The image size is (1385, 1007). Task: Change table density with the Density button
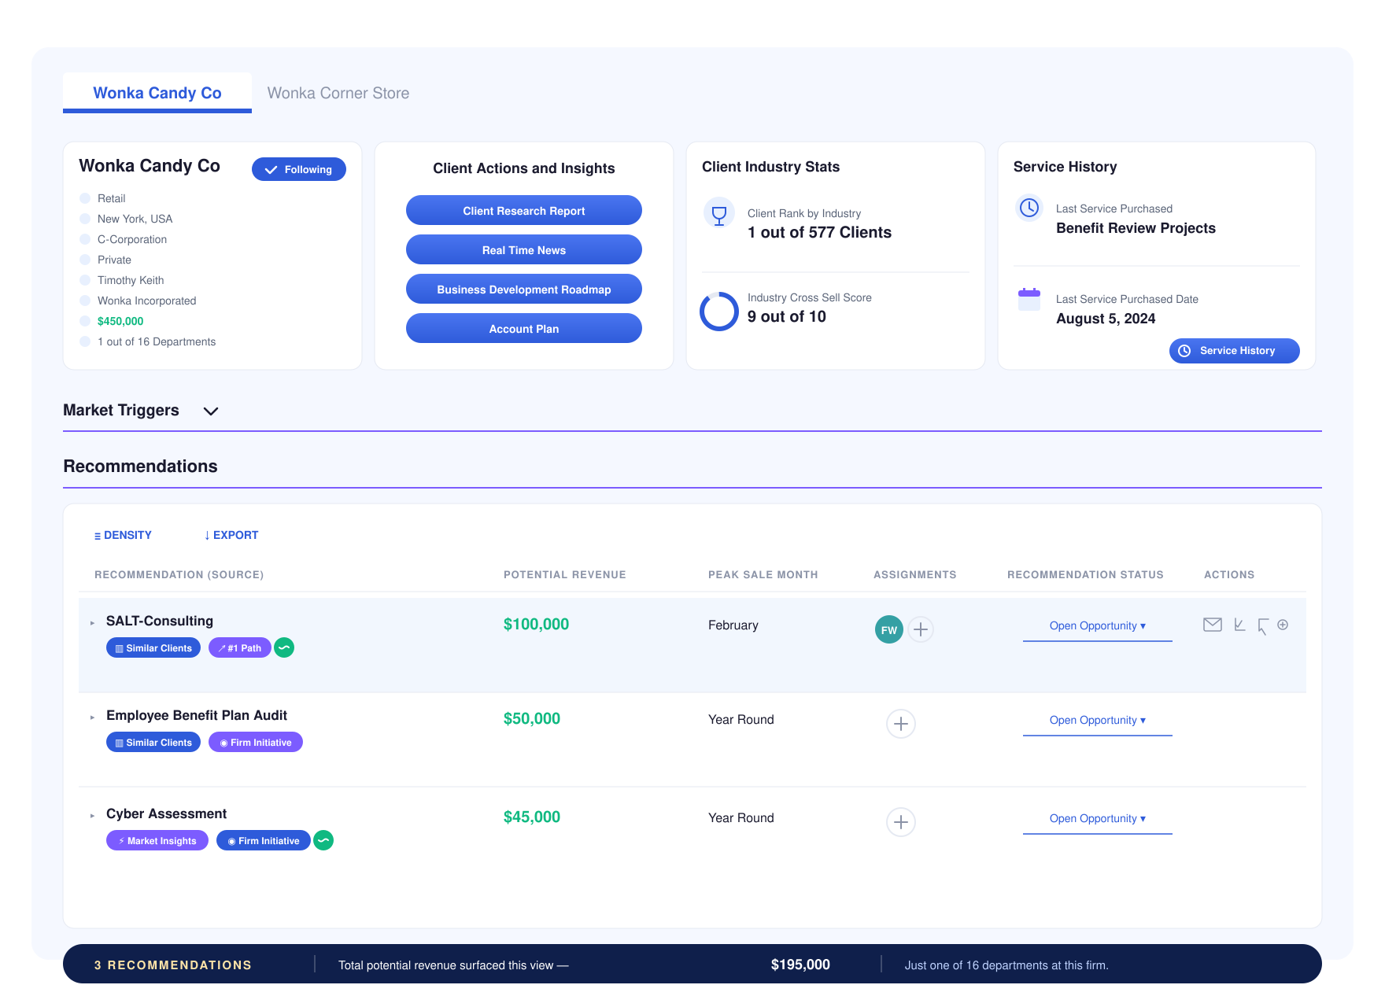(x=123, y=535)
